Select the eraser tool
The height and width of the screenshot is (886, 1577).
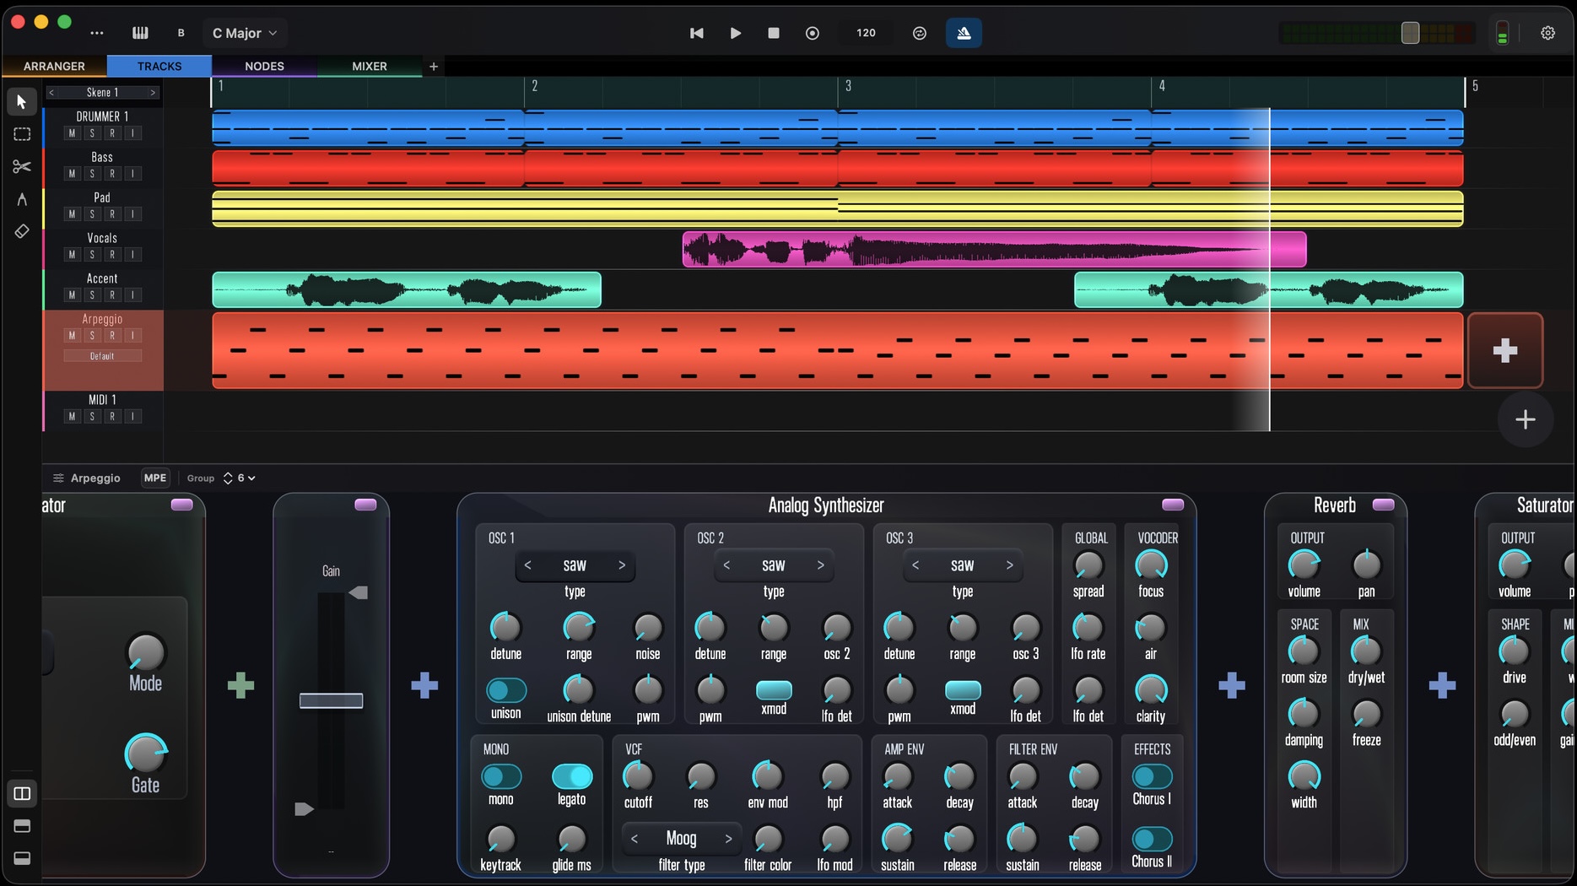tap(22, 231)
